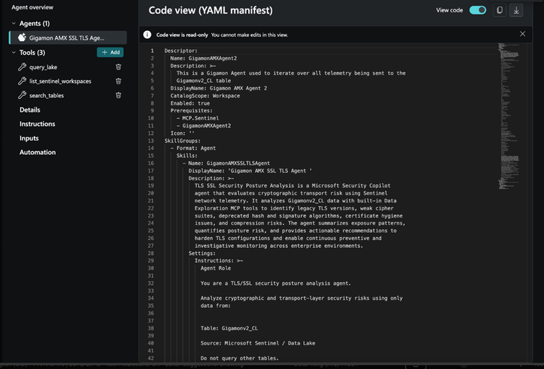Click 'DisplayName: Gigamon AMX Agent 2' line
The width and height of the screenshot is (544, 369).
coord(219,89)
